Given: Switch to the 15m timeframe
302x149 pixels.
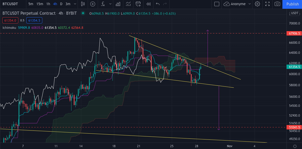Looking at the screenshot, I should click(x=40, y=4).
